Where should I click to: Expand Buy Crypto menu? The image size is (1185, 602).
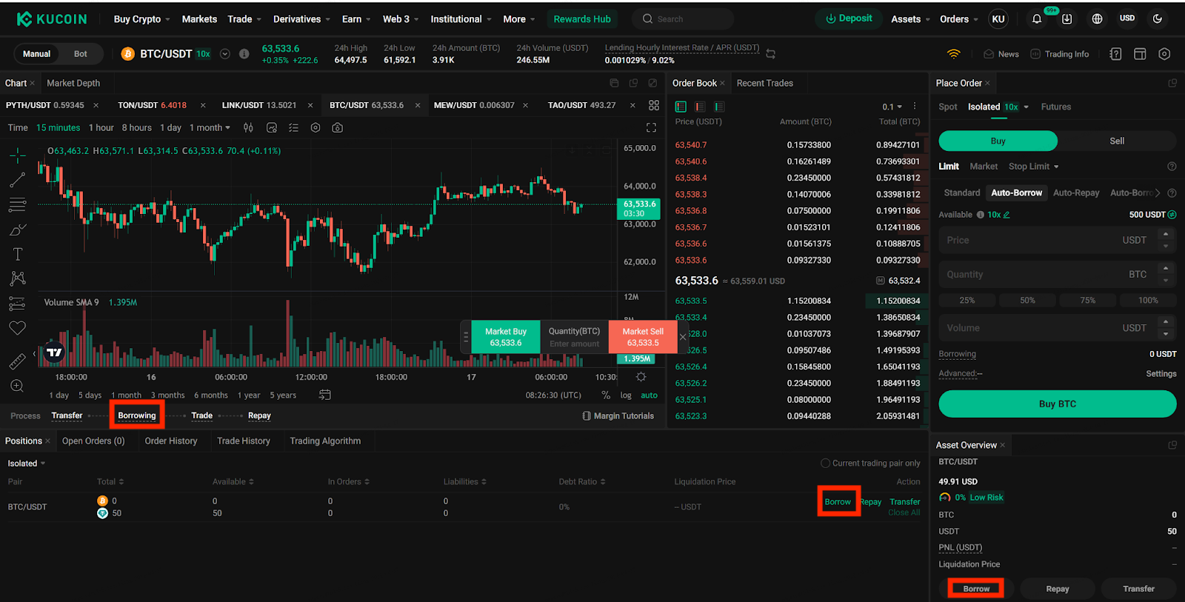click(x=141, y=19)
